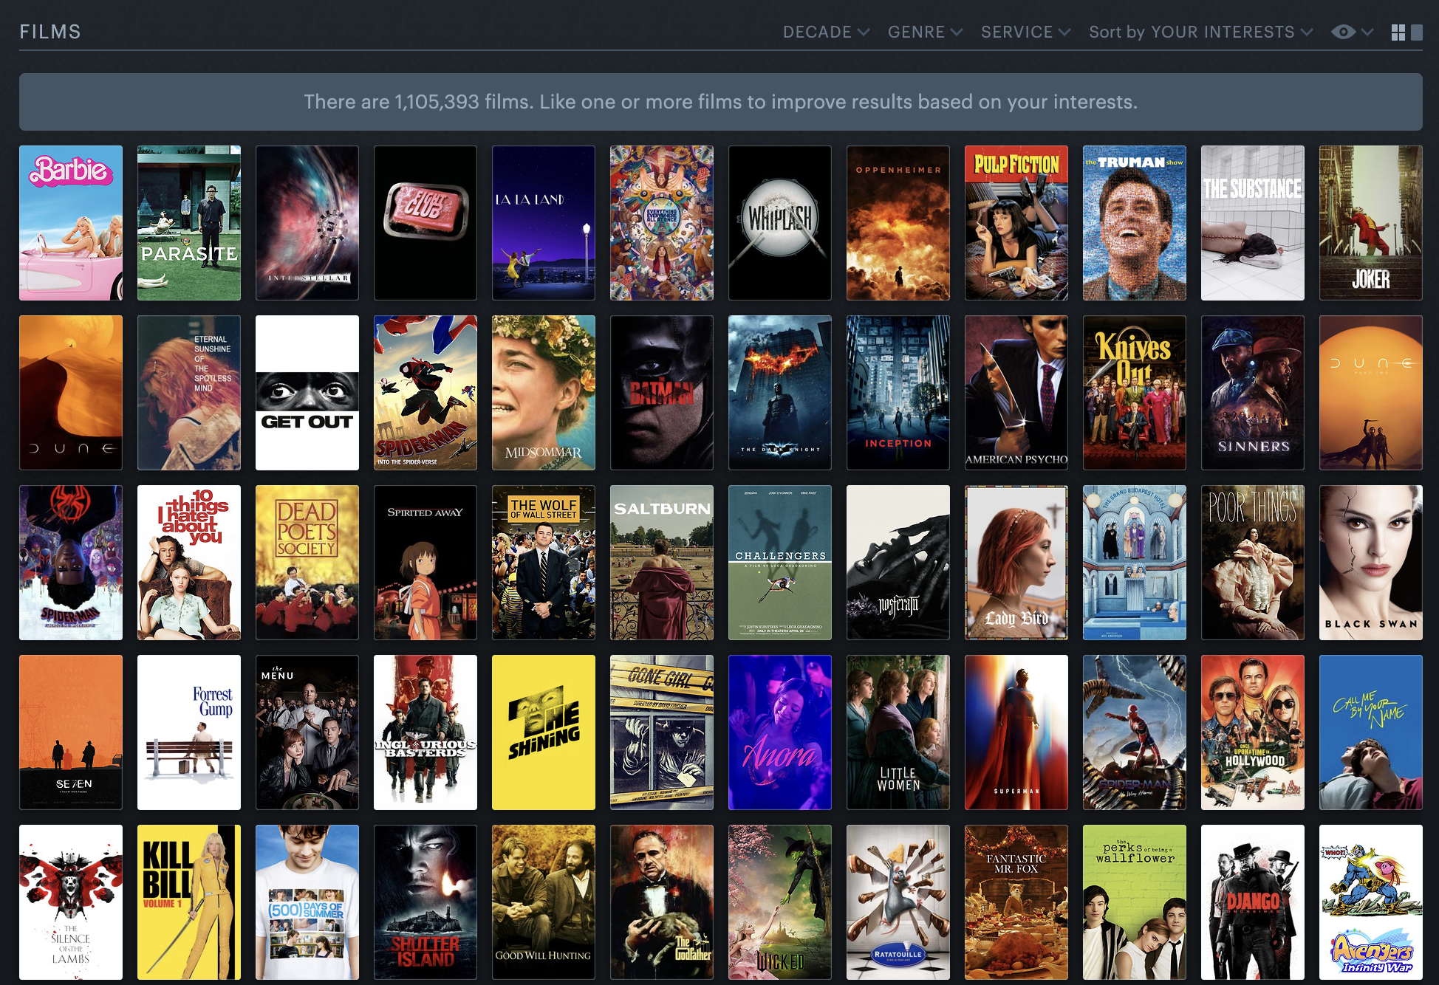Open the (500) Days of Summer poster
Image resolution: width=1439 pixels, height=985 pixels.
point(307,902)
